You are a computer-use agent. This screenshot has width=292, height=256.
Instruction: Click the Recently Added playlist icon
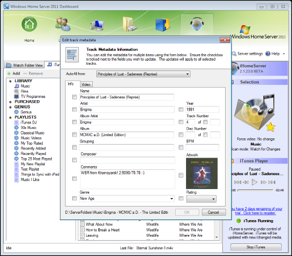coord(16,148)
